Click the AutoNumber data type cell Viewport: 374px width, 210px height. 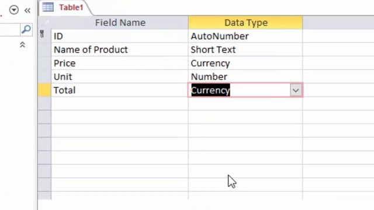[x=245, y=36]
